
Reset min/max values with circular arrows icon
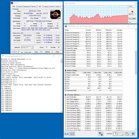[x=127, y=134]
